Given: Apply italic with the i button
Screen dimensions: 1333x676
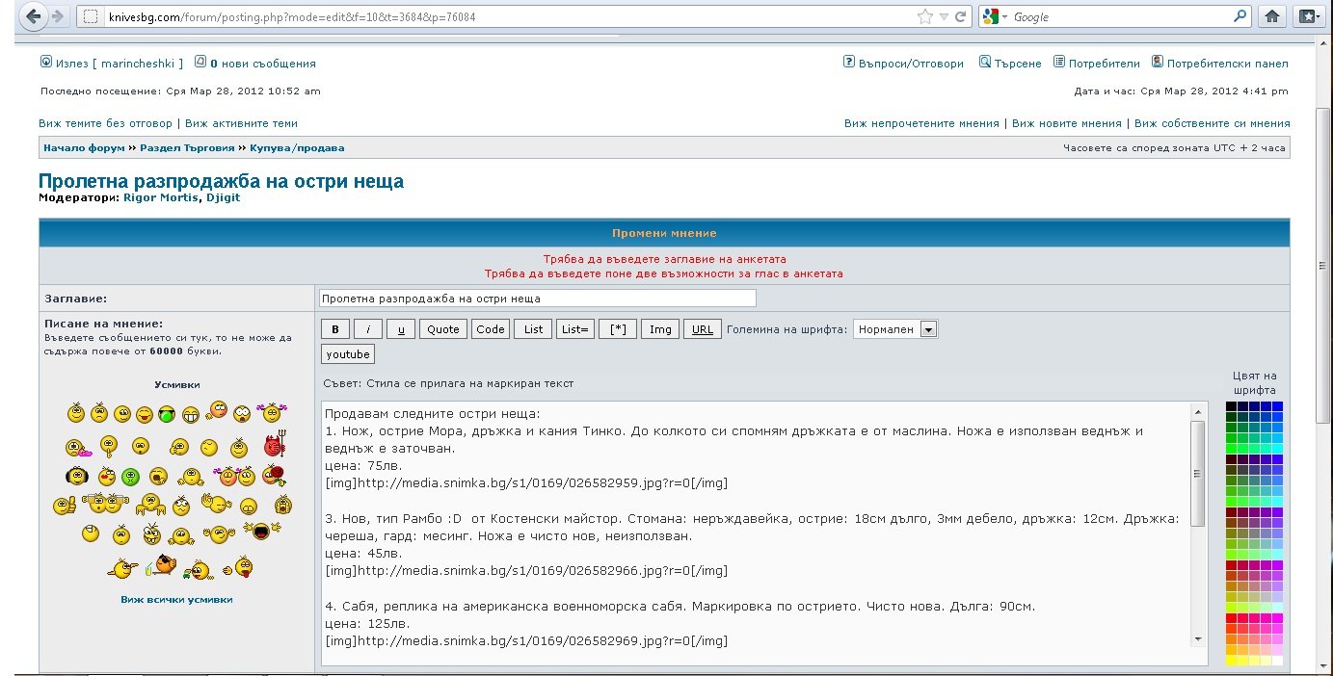Looking at the screenshot, I should tap(367, 329).
